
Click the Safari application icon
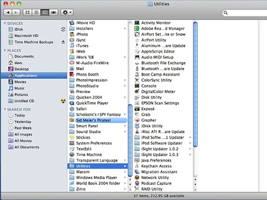pyautogui.click(x=72, y=109)
